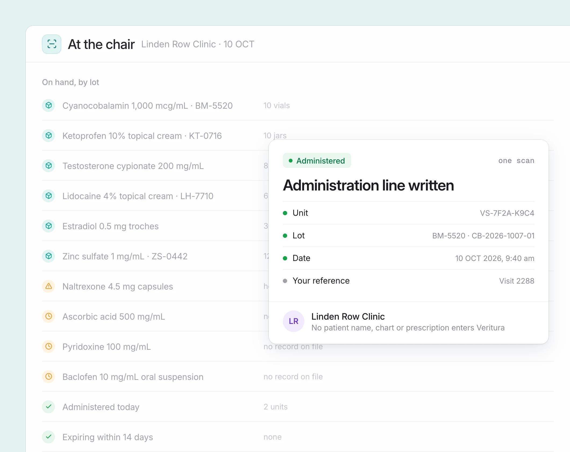Open the Administered today summary row

pos(298,407)
